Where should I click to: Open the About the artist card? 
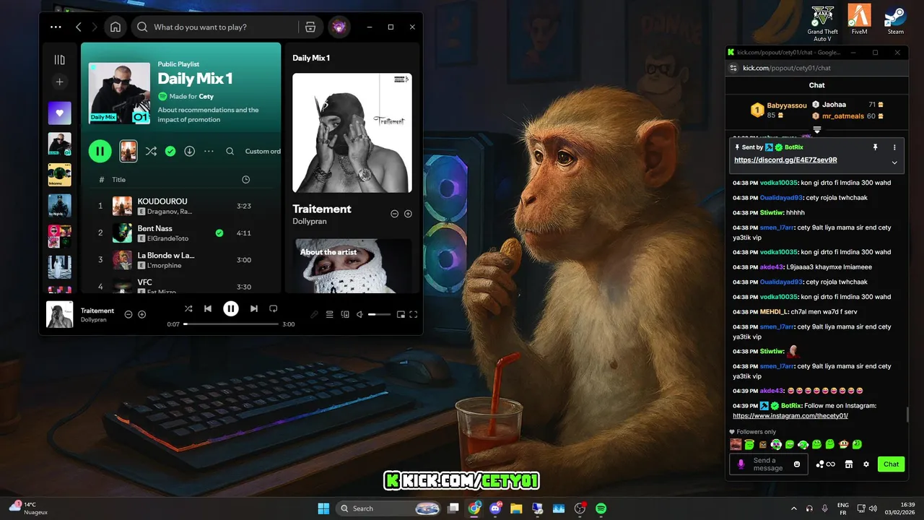tap(352, 266)
